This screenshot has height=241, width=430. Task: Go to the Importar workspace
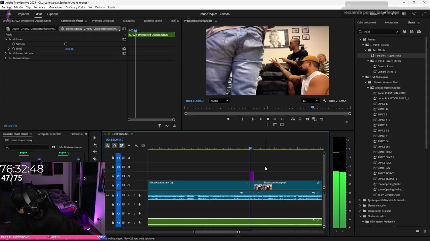coord(24,14)
